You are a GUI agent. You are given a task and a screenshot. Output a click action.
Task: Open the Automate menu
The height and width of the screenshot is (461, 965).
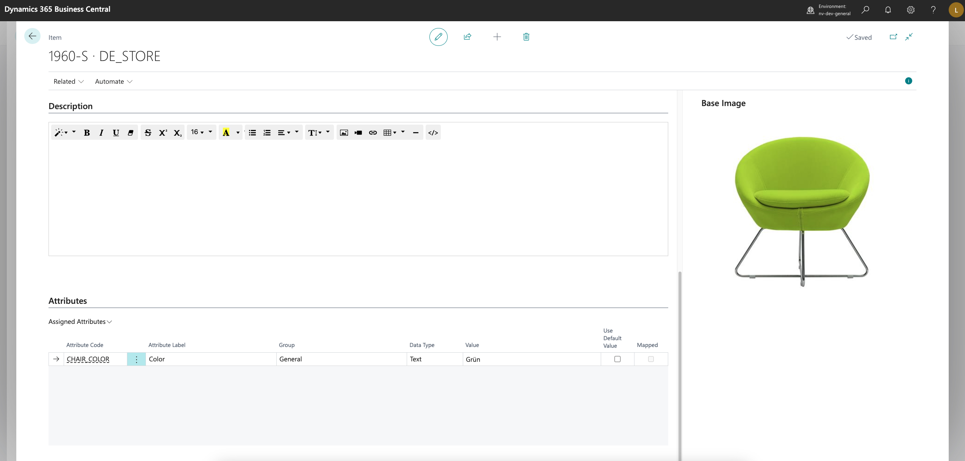click(x=113, y=81)
